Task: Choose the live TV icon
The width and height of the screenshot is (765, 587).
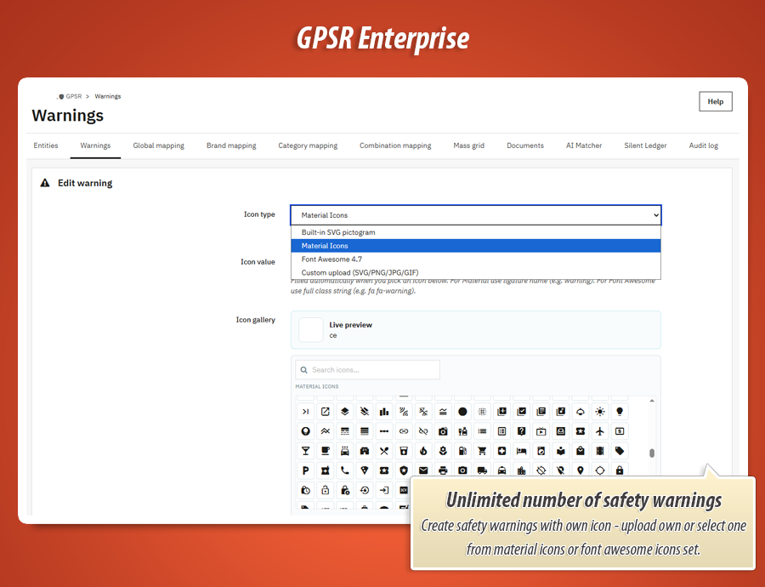Action: coord(541,431)
